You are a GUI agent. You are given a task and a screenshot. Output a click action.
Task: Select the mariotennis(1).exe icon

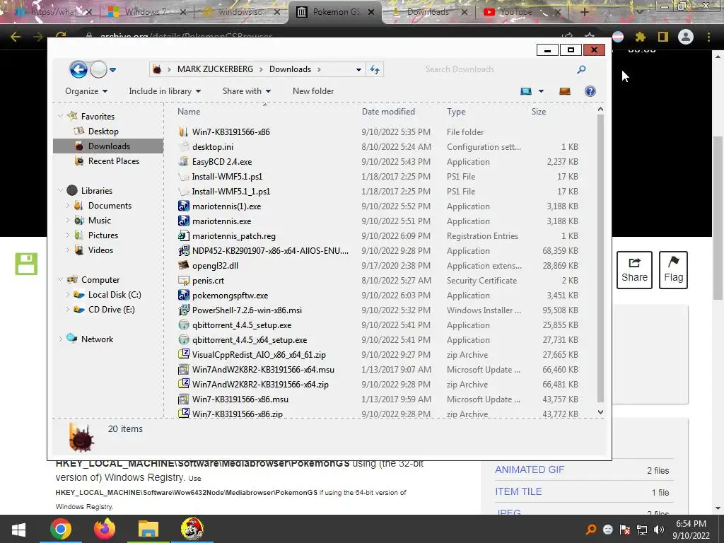tap(184, 206)
